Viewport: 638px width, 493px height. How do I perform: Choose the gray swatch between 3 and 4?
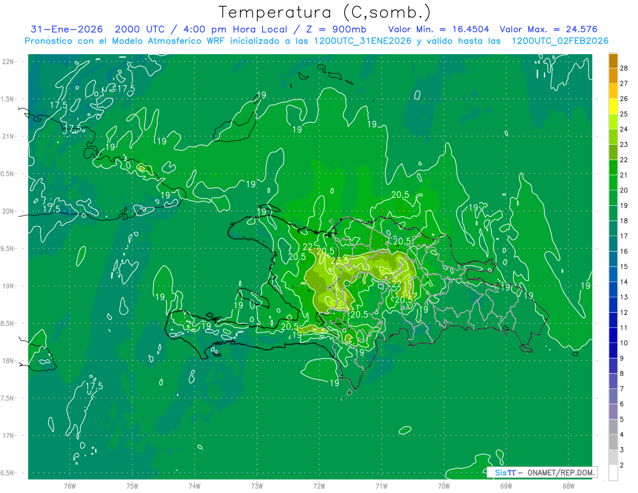point(613,442)
